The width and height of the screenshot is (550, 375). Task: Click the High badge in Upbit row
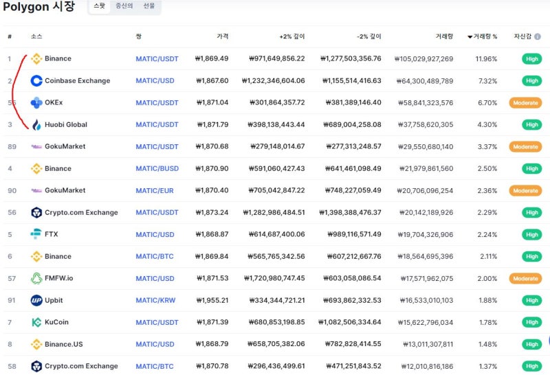[531, 300]
